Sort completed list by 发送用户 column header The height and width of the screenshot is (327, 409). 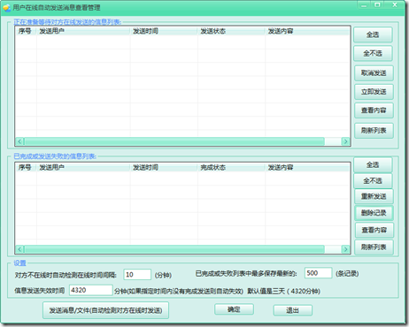click(x=83, y=167)
